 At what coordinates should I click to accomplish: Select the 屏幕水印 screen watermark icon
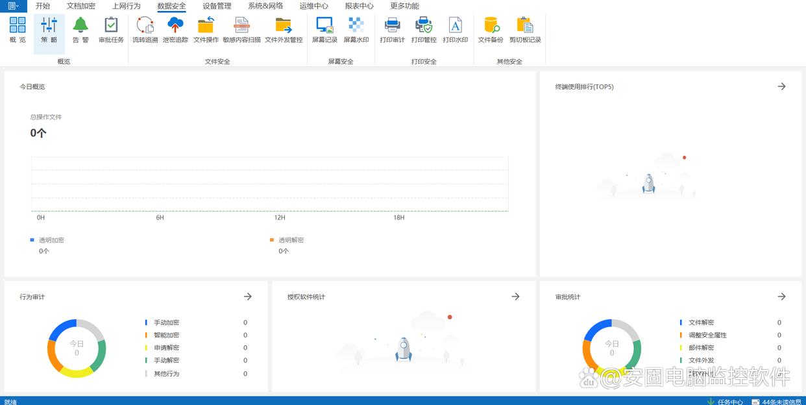(356, 30)
